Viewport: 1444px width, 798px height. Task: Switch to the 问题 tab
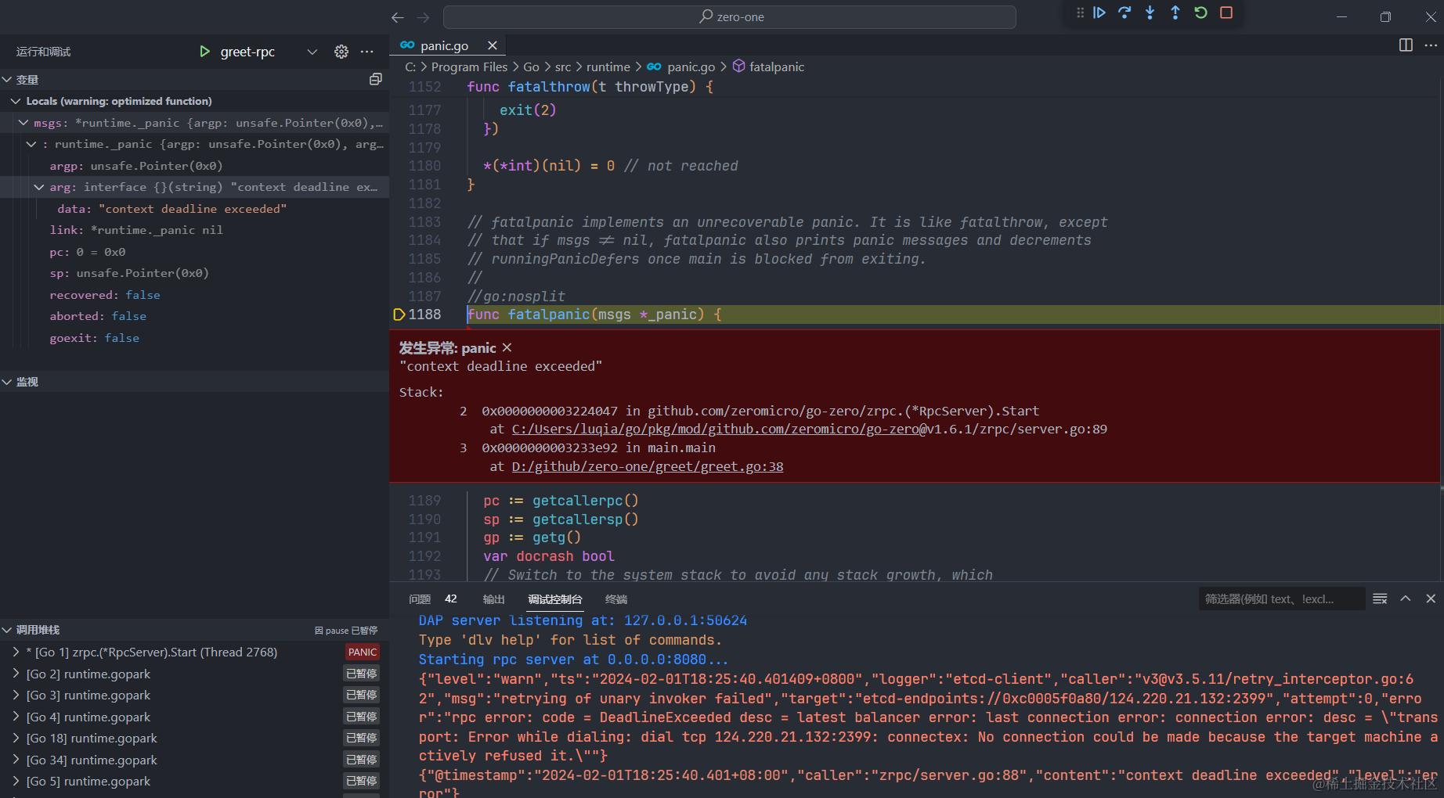tap(420, 599)
